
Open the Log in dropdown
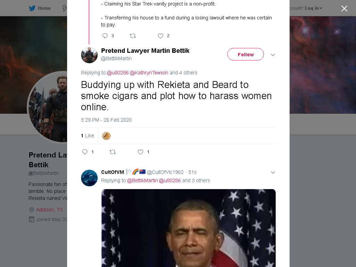pyautogui.click(x=313, y=8)
